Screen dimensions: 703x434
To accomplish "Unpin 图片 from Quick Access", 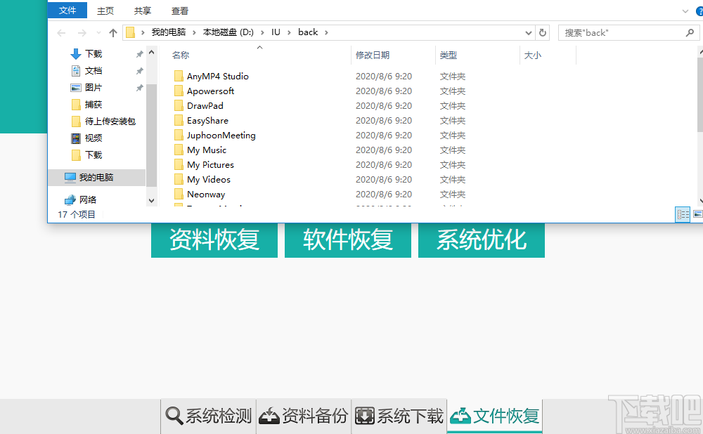I will click(139, 87).
